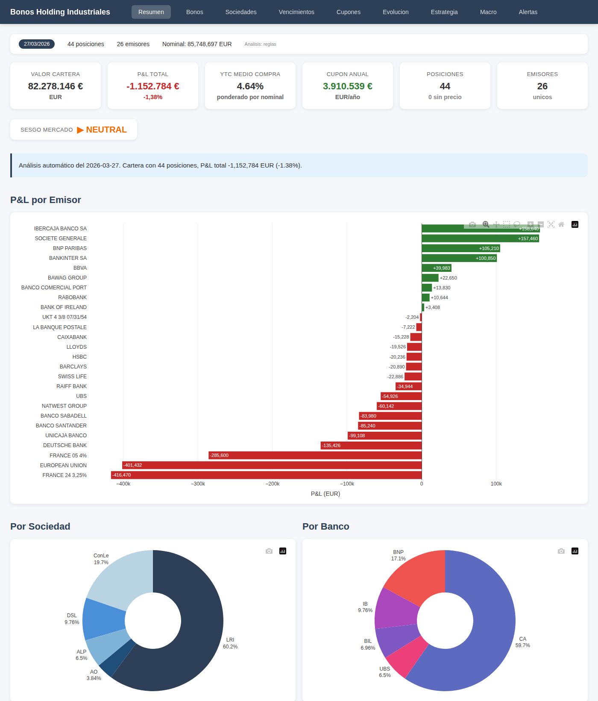
Task: Click the 27/03/2026 date badge
Action: coord(37,44)
